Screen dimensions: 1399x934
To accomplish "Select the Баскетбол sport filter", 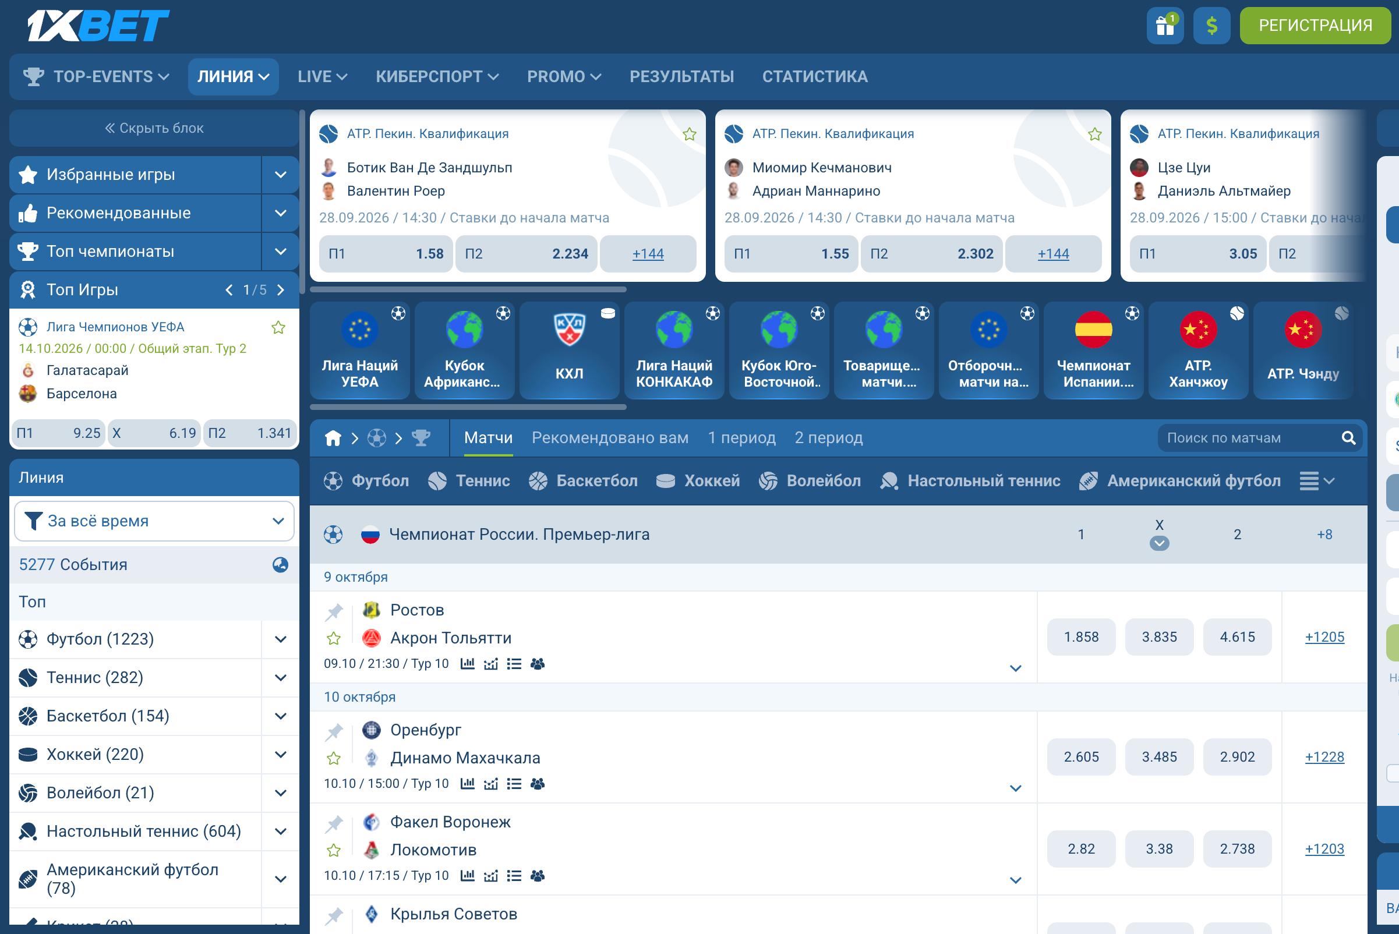I will click(582, 482).
